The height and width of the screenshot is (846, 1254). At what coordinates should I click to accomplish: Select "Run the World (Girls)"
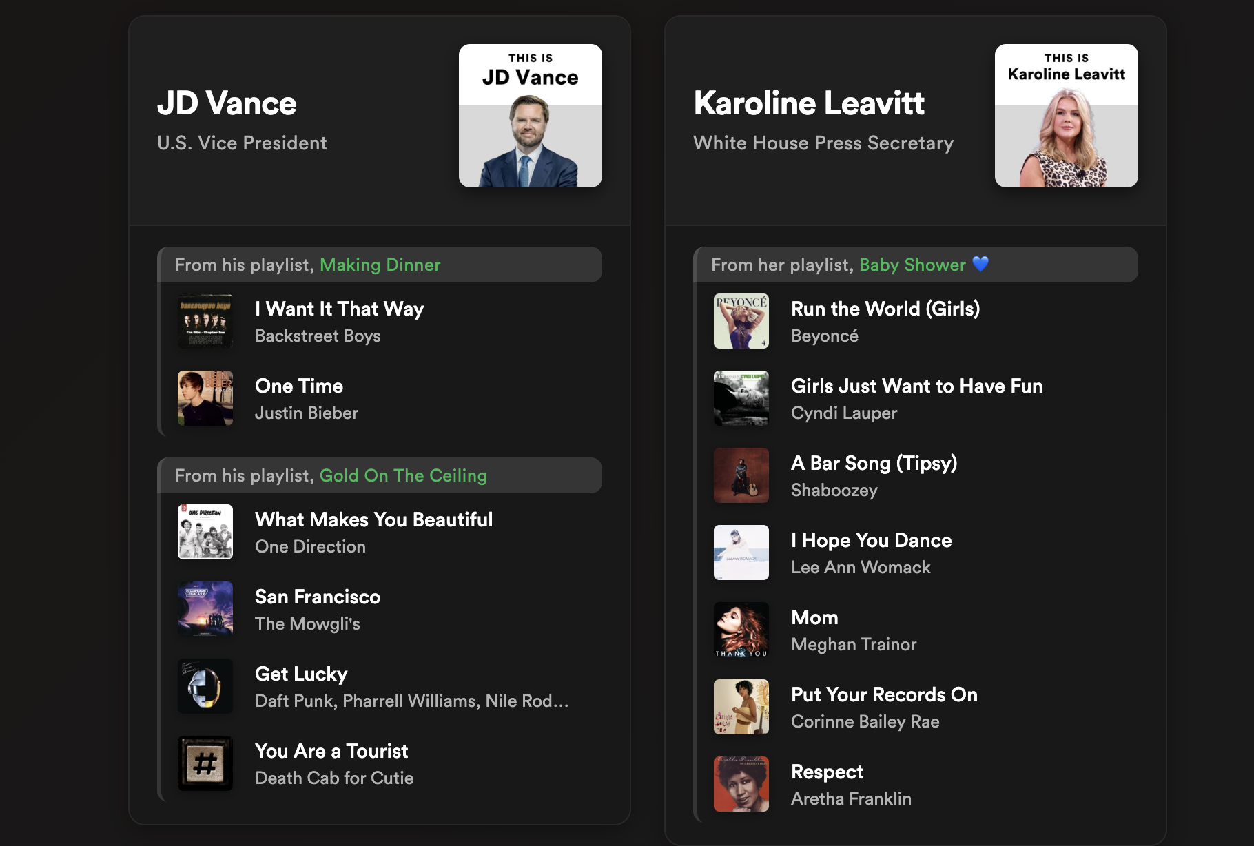pyautogui.click(x=887, y=309)
